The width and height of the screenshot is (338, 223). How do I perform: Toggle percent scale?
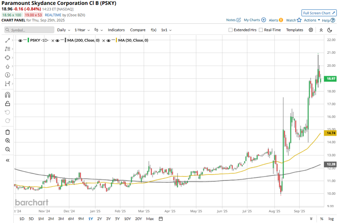coord(321,219)
